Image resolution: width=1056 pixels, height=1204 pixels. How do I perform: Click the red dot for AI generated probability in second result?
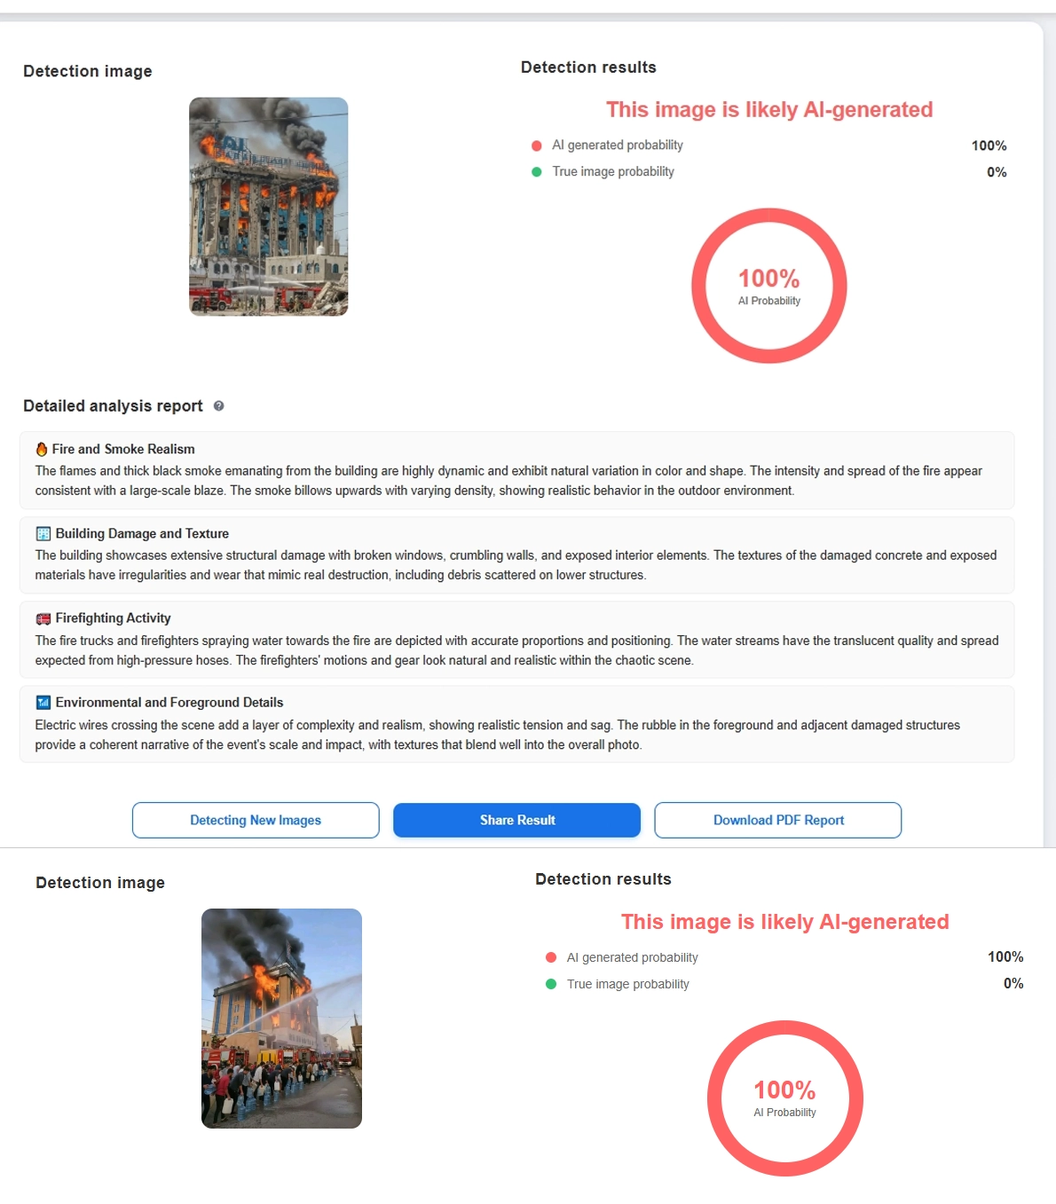551,957
